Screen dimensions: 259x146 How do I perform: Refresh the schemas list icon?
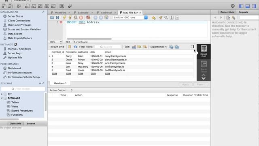tap(40, 84)
